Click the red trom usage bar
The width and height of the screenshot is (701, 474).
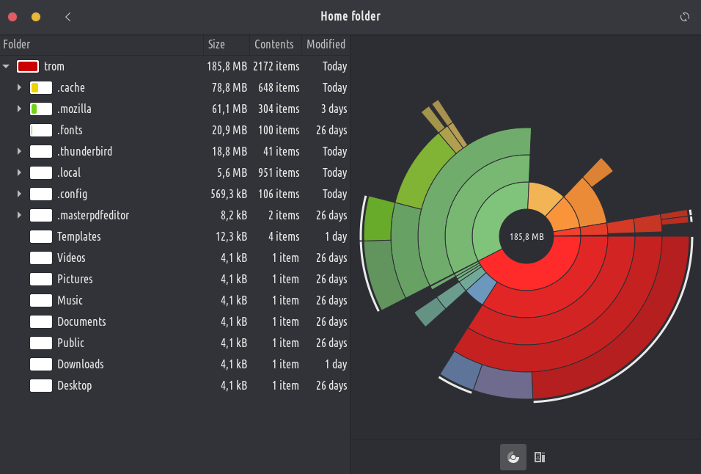[28, 67]
